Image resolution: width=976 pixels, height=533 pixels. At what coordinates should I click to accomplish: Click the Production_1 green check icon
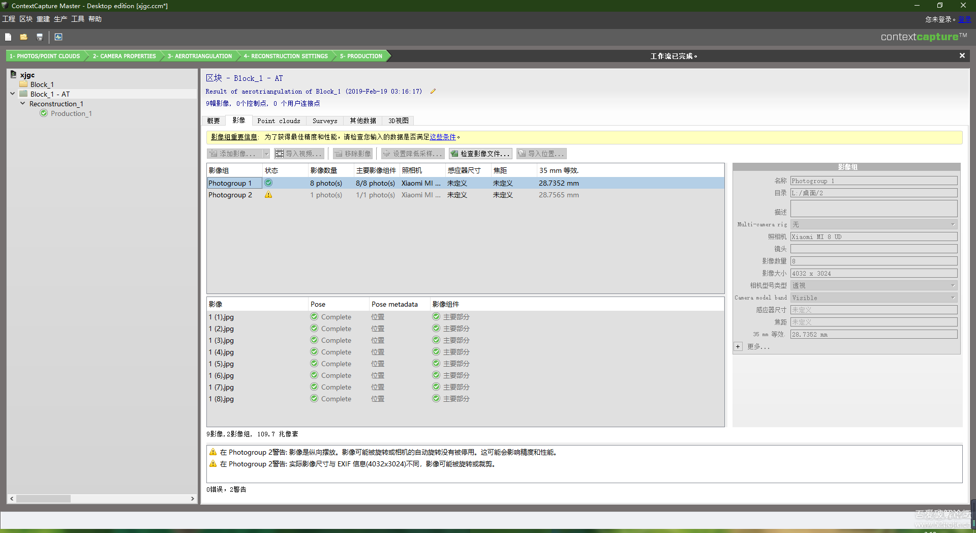click(44, 113)
